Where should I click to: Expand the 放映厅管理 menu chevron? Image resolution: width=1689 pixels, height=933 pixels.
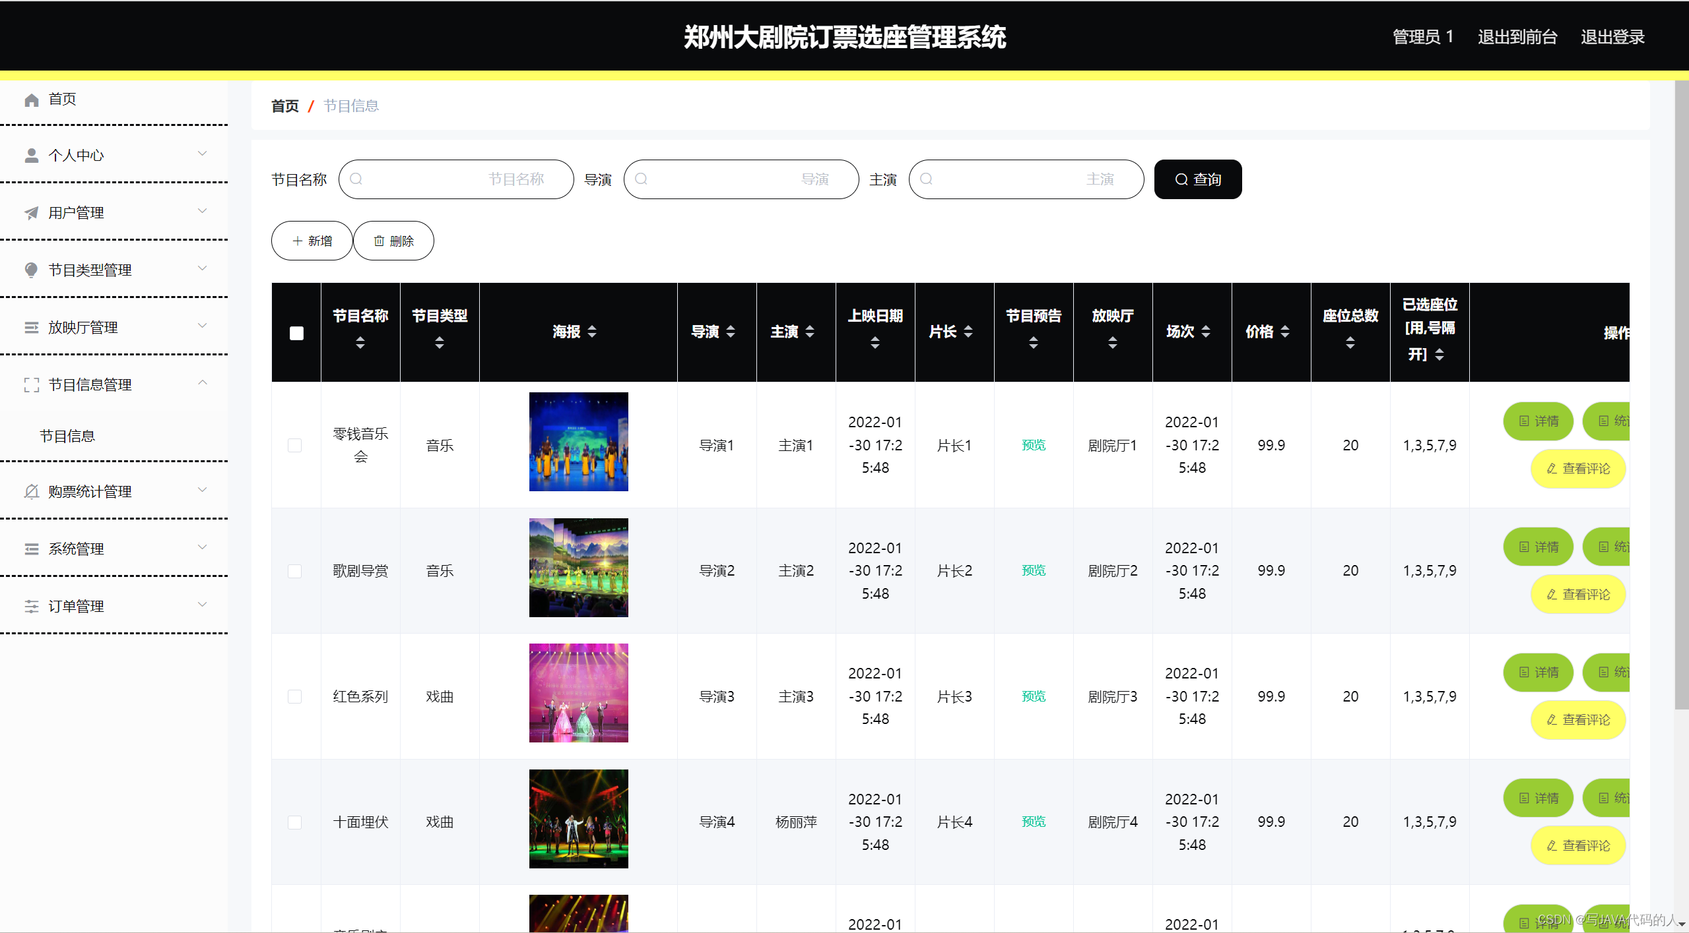(203, 326)
